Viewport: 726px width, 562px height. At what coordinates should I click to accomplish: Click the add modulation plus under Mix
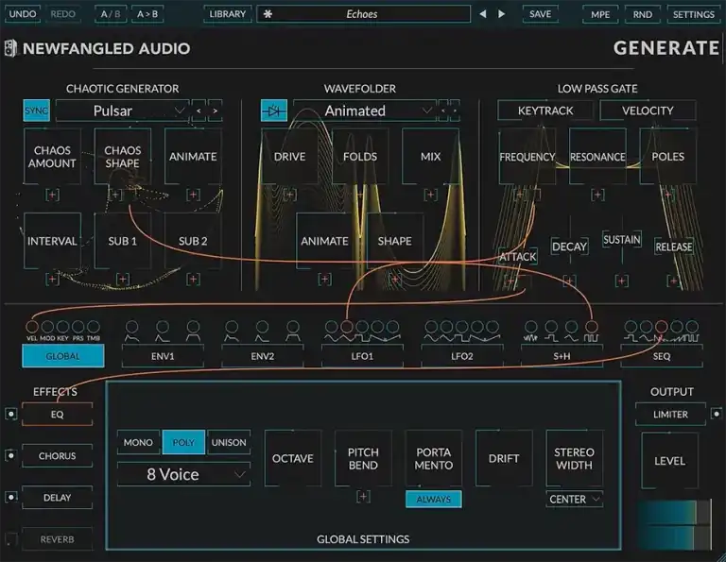point(431,195)
